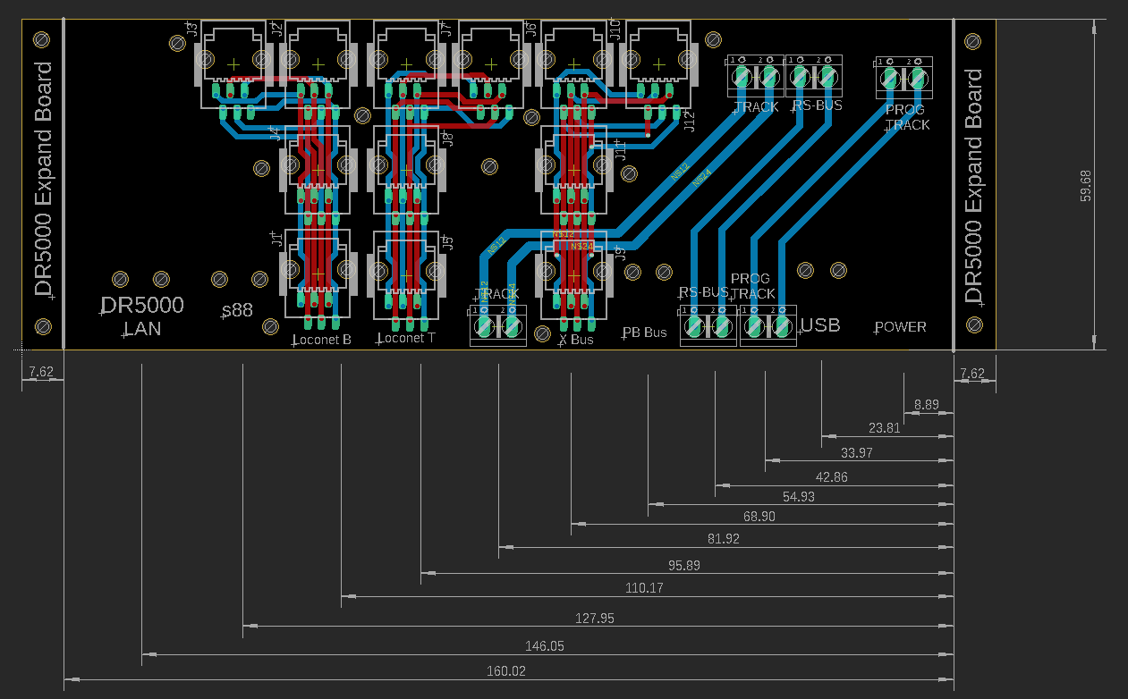Click the Loconet T text label
The height and width of the screenshot is (699, 1128).
coord(407,339)
